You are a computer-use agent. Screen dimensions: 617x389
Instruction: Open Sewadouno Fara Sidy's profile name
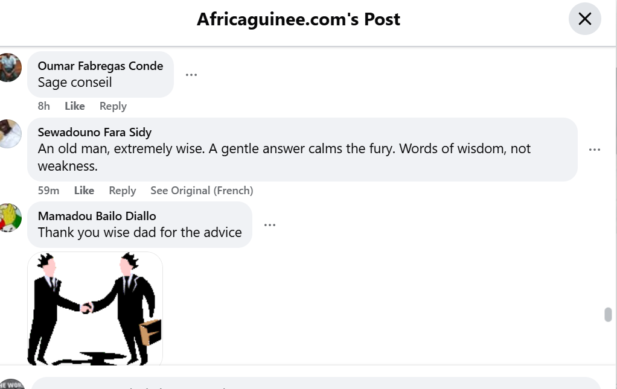click(94, 132)
